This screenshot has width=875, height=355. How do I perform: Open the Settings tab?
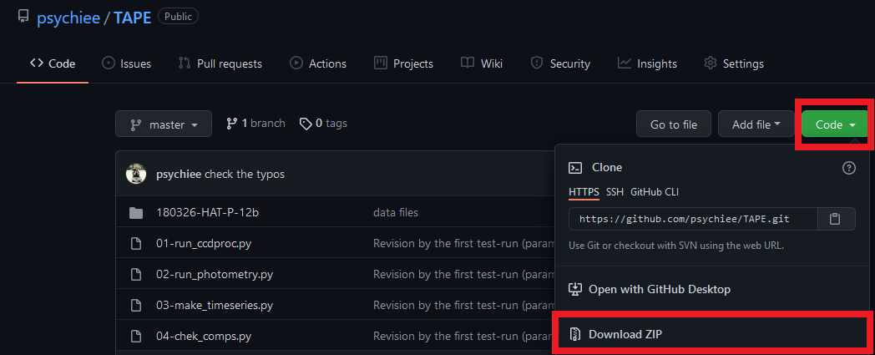coord(734,63)
